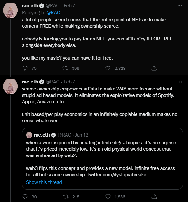This screenshot has height=202, width=188.
Task: Reply to the tweet with 30 replies
Action: (25, 197)
